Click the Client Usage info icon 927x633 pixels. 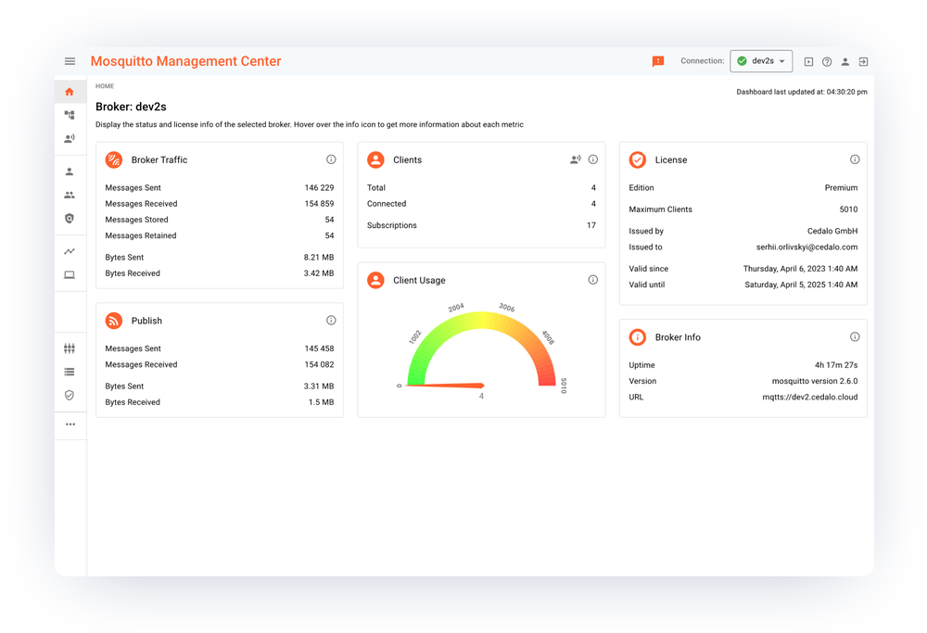pos(593,280)
